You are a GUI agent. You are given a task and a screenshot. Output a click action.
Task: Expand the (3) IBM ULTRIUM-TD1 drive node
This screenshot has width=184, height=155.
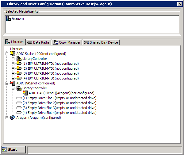click(x=13, y=73)
